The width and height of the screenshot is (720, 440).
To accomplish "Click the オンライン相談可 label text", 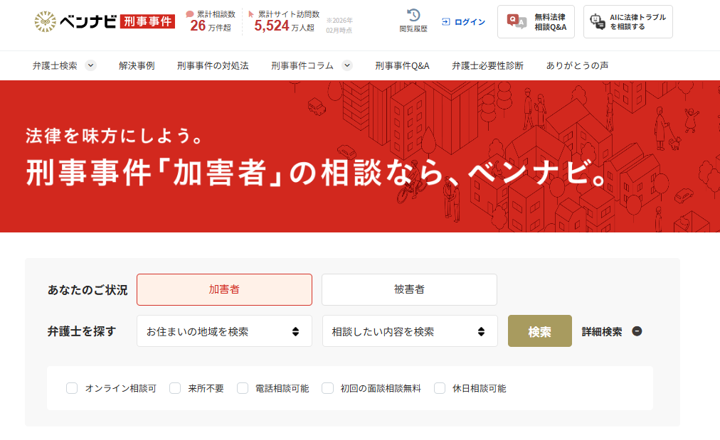I will coord(121,389).
